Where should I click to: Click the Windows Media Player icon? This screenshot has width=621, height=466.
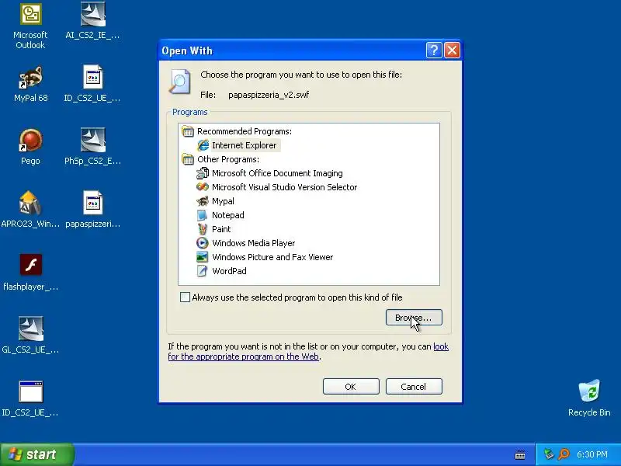[x=203, y=243]
